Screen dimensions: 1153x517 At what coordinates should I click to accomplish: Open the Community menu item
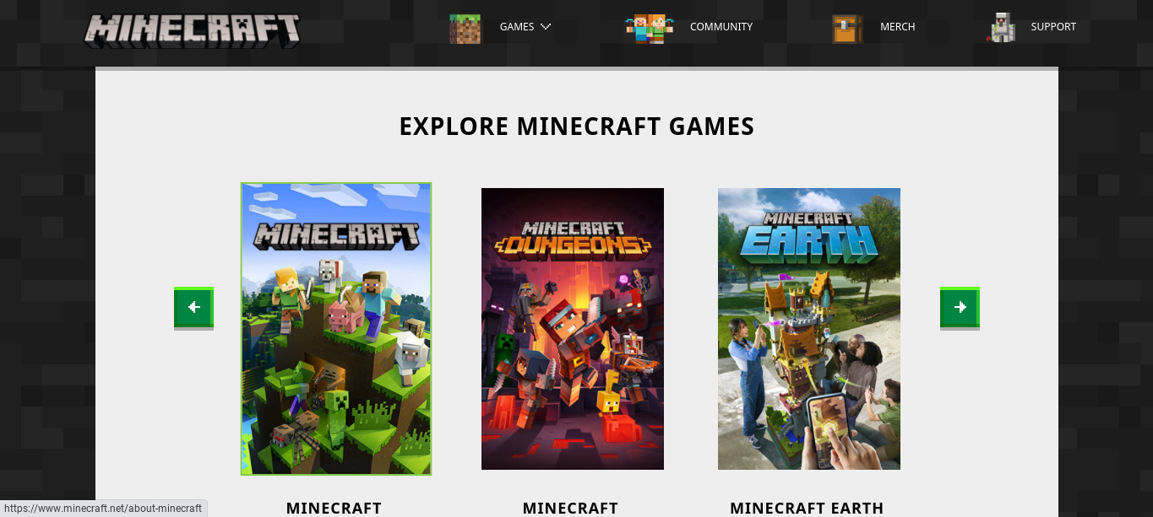(x=721, y=27)
